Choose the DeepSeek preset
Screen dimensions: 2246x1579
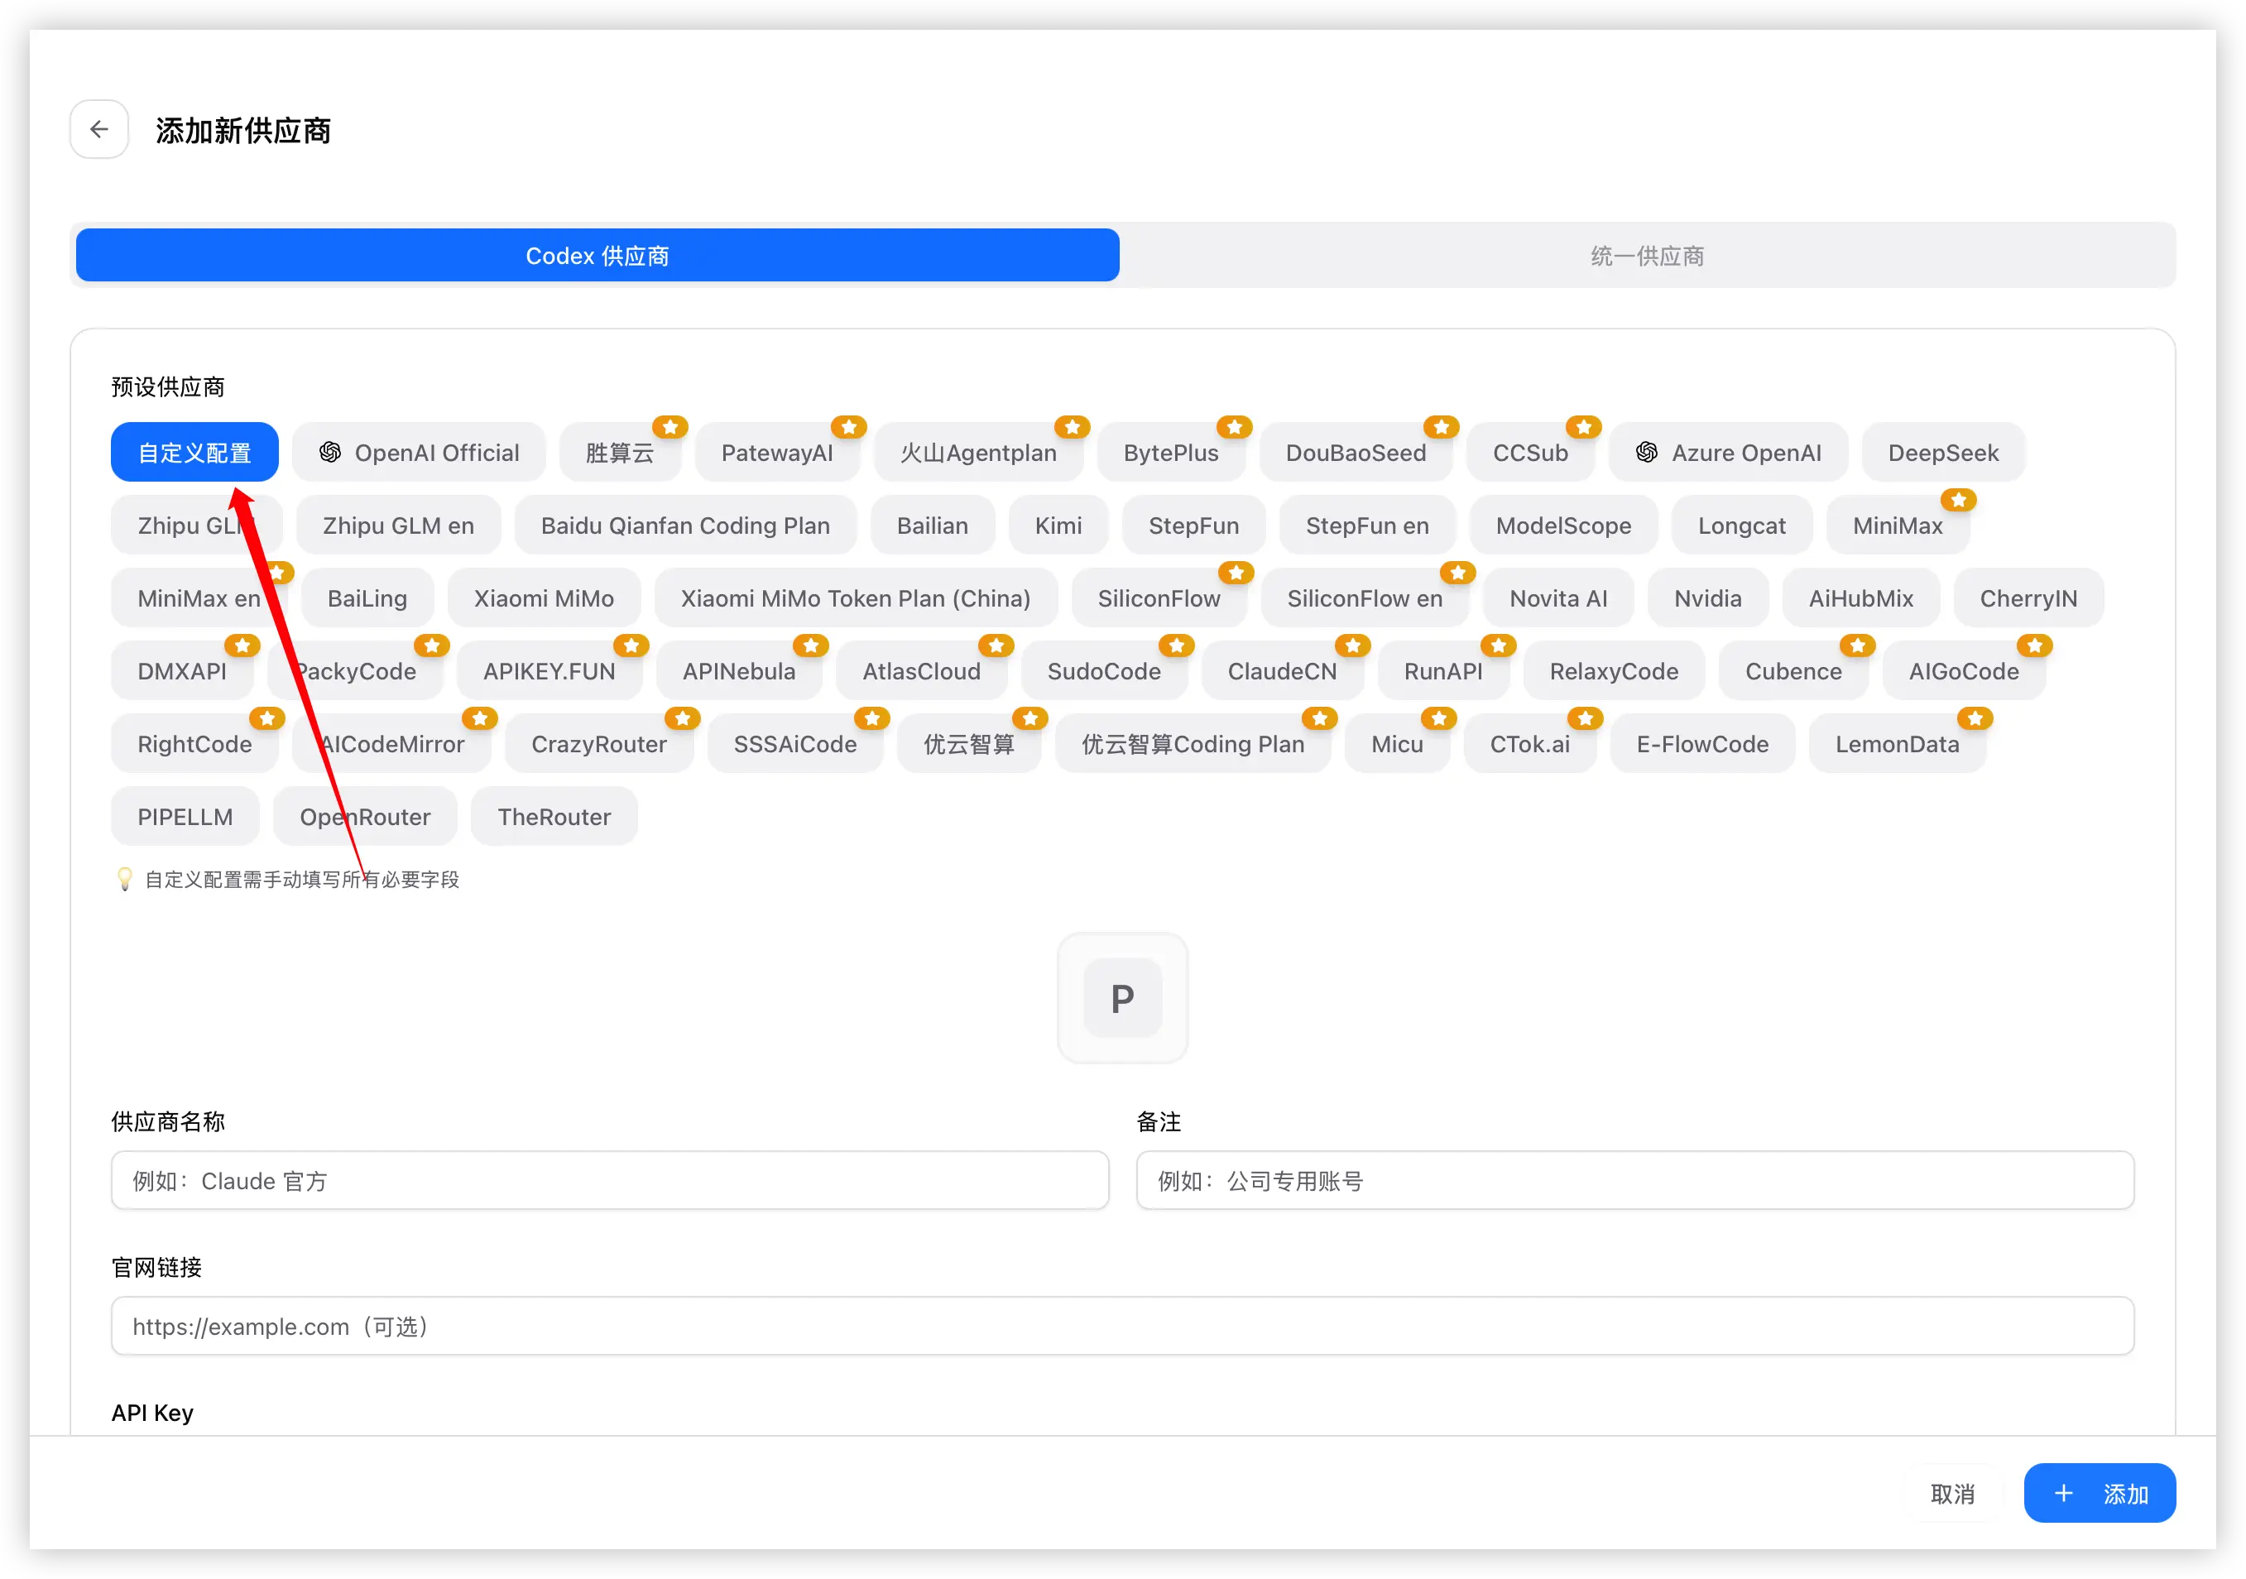[1943, 452]
